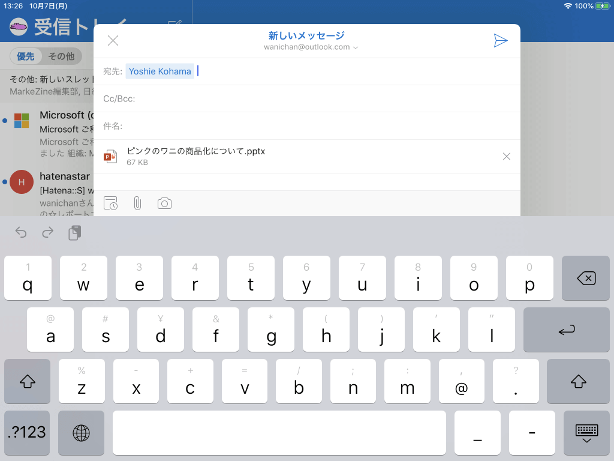
Task: Close the new message compose window
Action: tap(113, 40)
